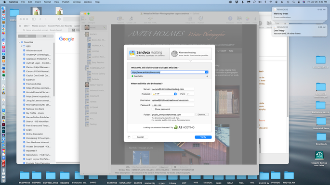Open the site URL combo box arrow

click(206, 72)
